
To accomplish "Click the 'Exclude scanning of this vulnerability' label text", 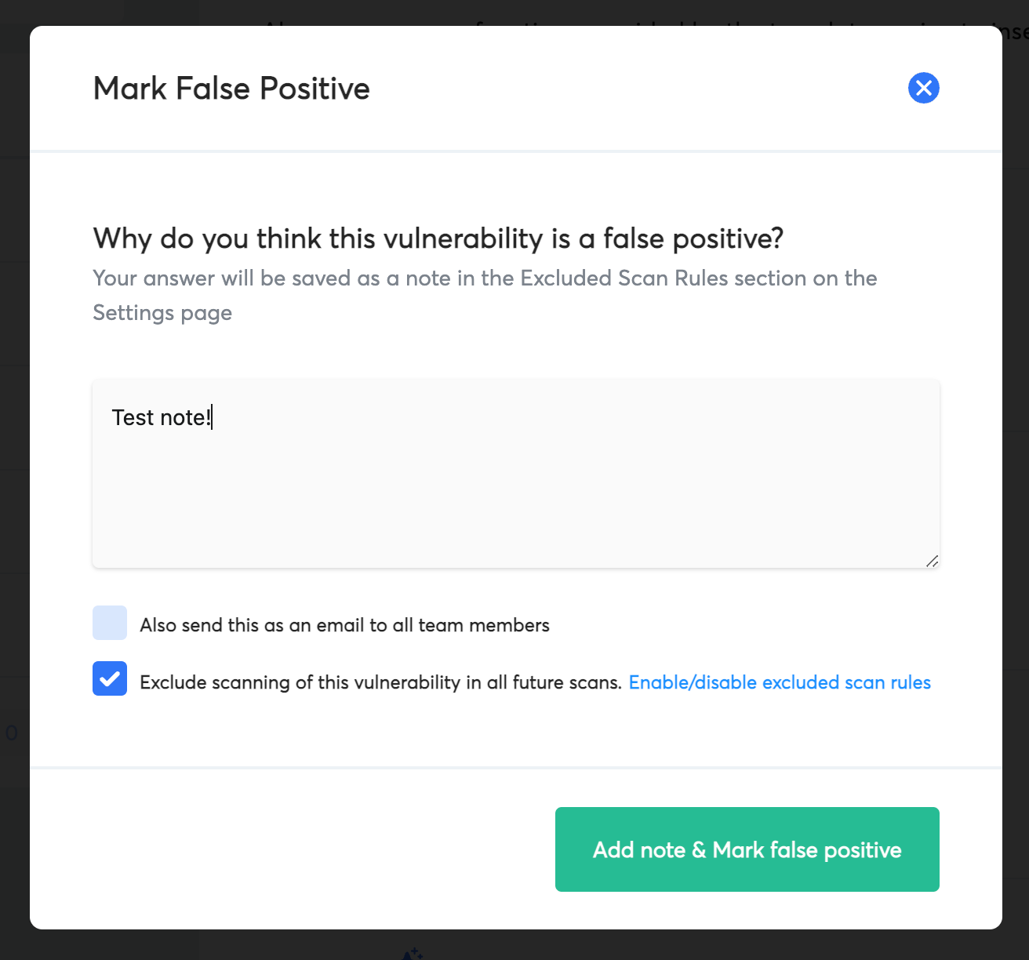I will (380, 682).
